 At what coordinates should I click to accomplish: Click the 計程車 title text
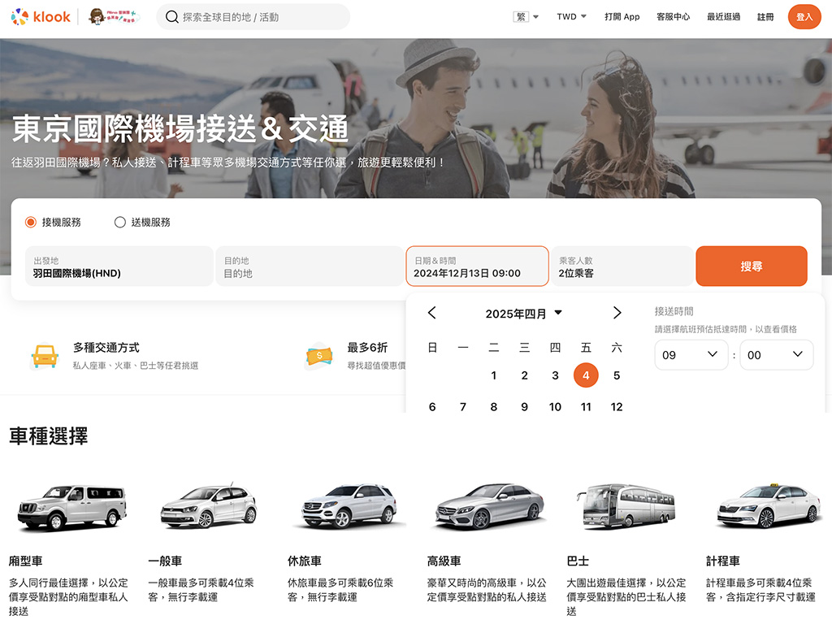pyautogui.click(x=722, y=561)
